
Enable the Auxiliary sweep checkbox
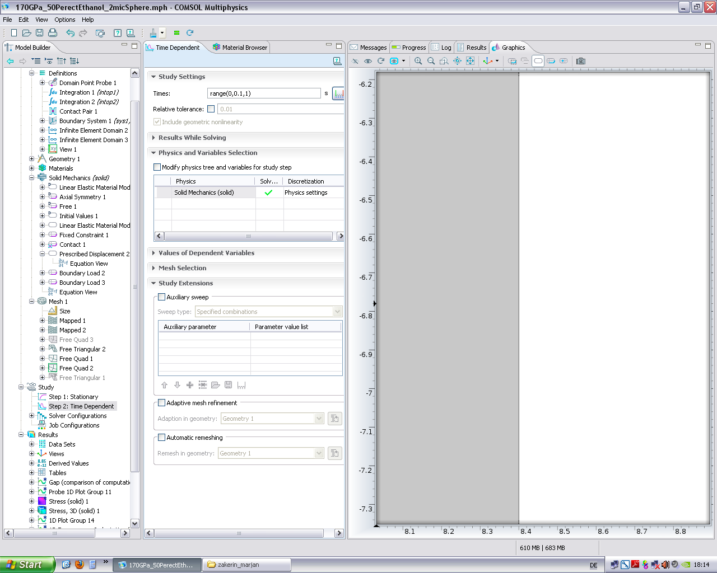pos(162,297)
